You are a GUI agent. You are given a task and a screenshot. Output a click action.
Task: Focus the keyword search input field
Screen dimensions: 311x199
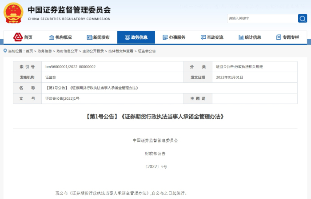tap(263, 19)
